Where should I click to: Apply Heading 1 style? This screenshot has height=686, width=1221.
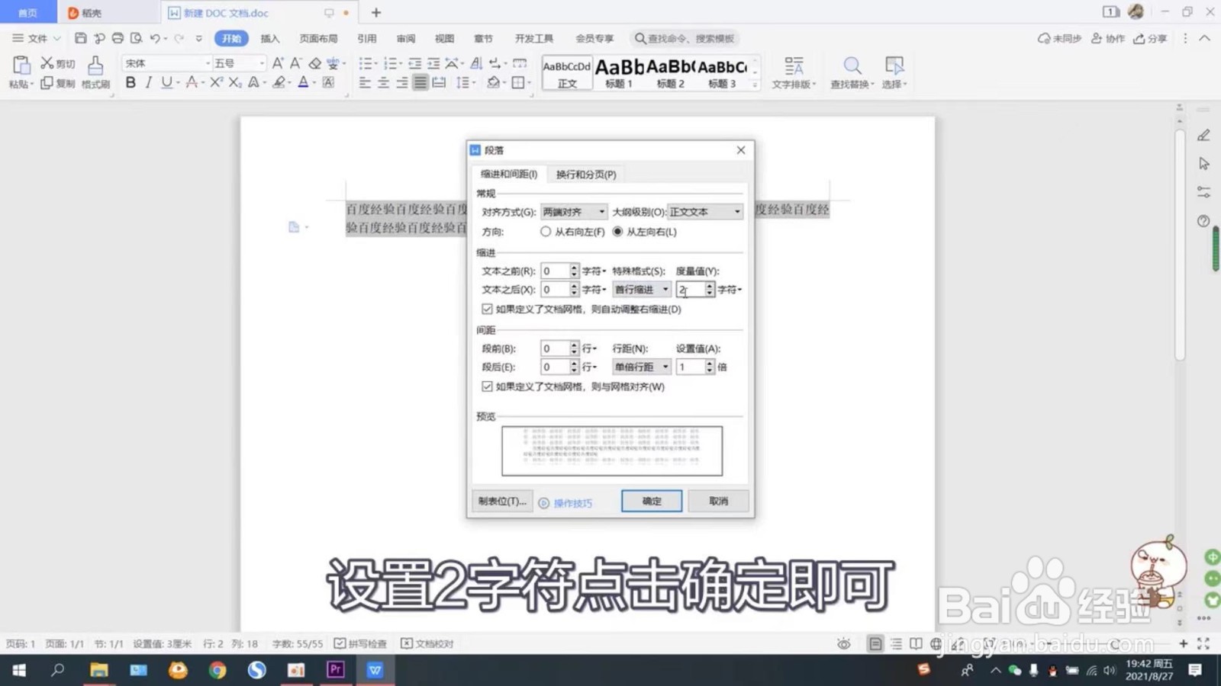click(x=619, y=73)
